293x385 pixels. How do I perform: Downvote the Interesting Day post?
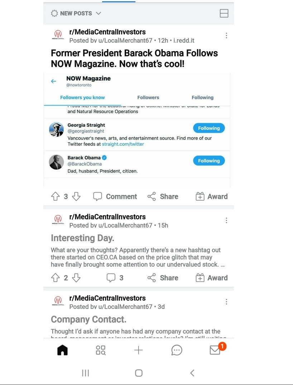pos(76,278)
